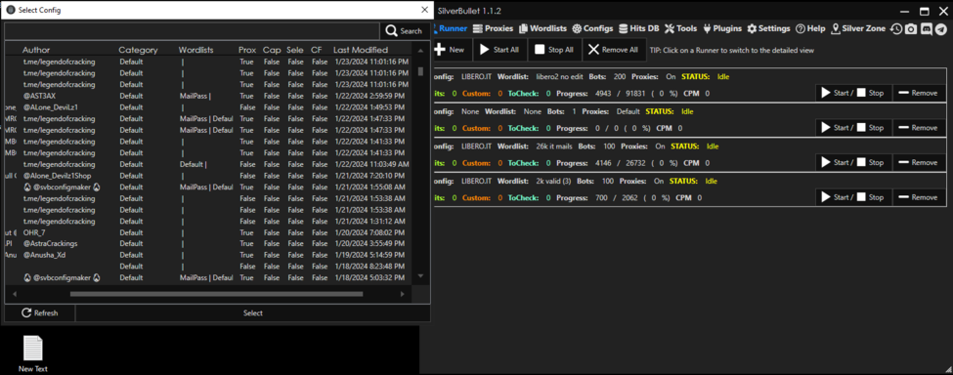The height and width of the screenshot is (375, 953).
Task: Click the config search text field
Action: pyautogui.click(x=192, y=31)
